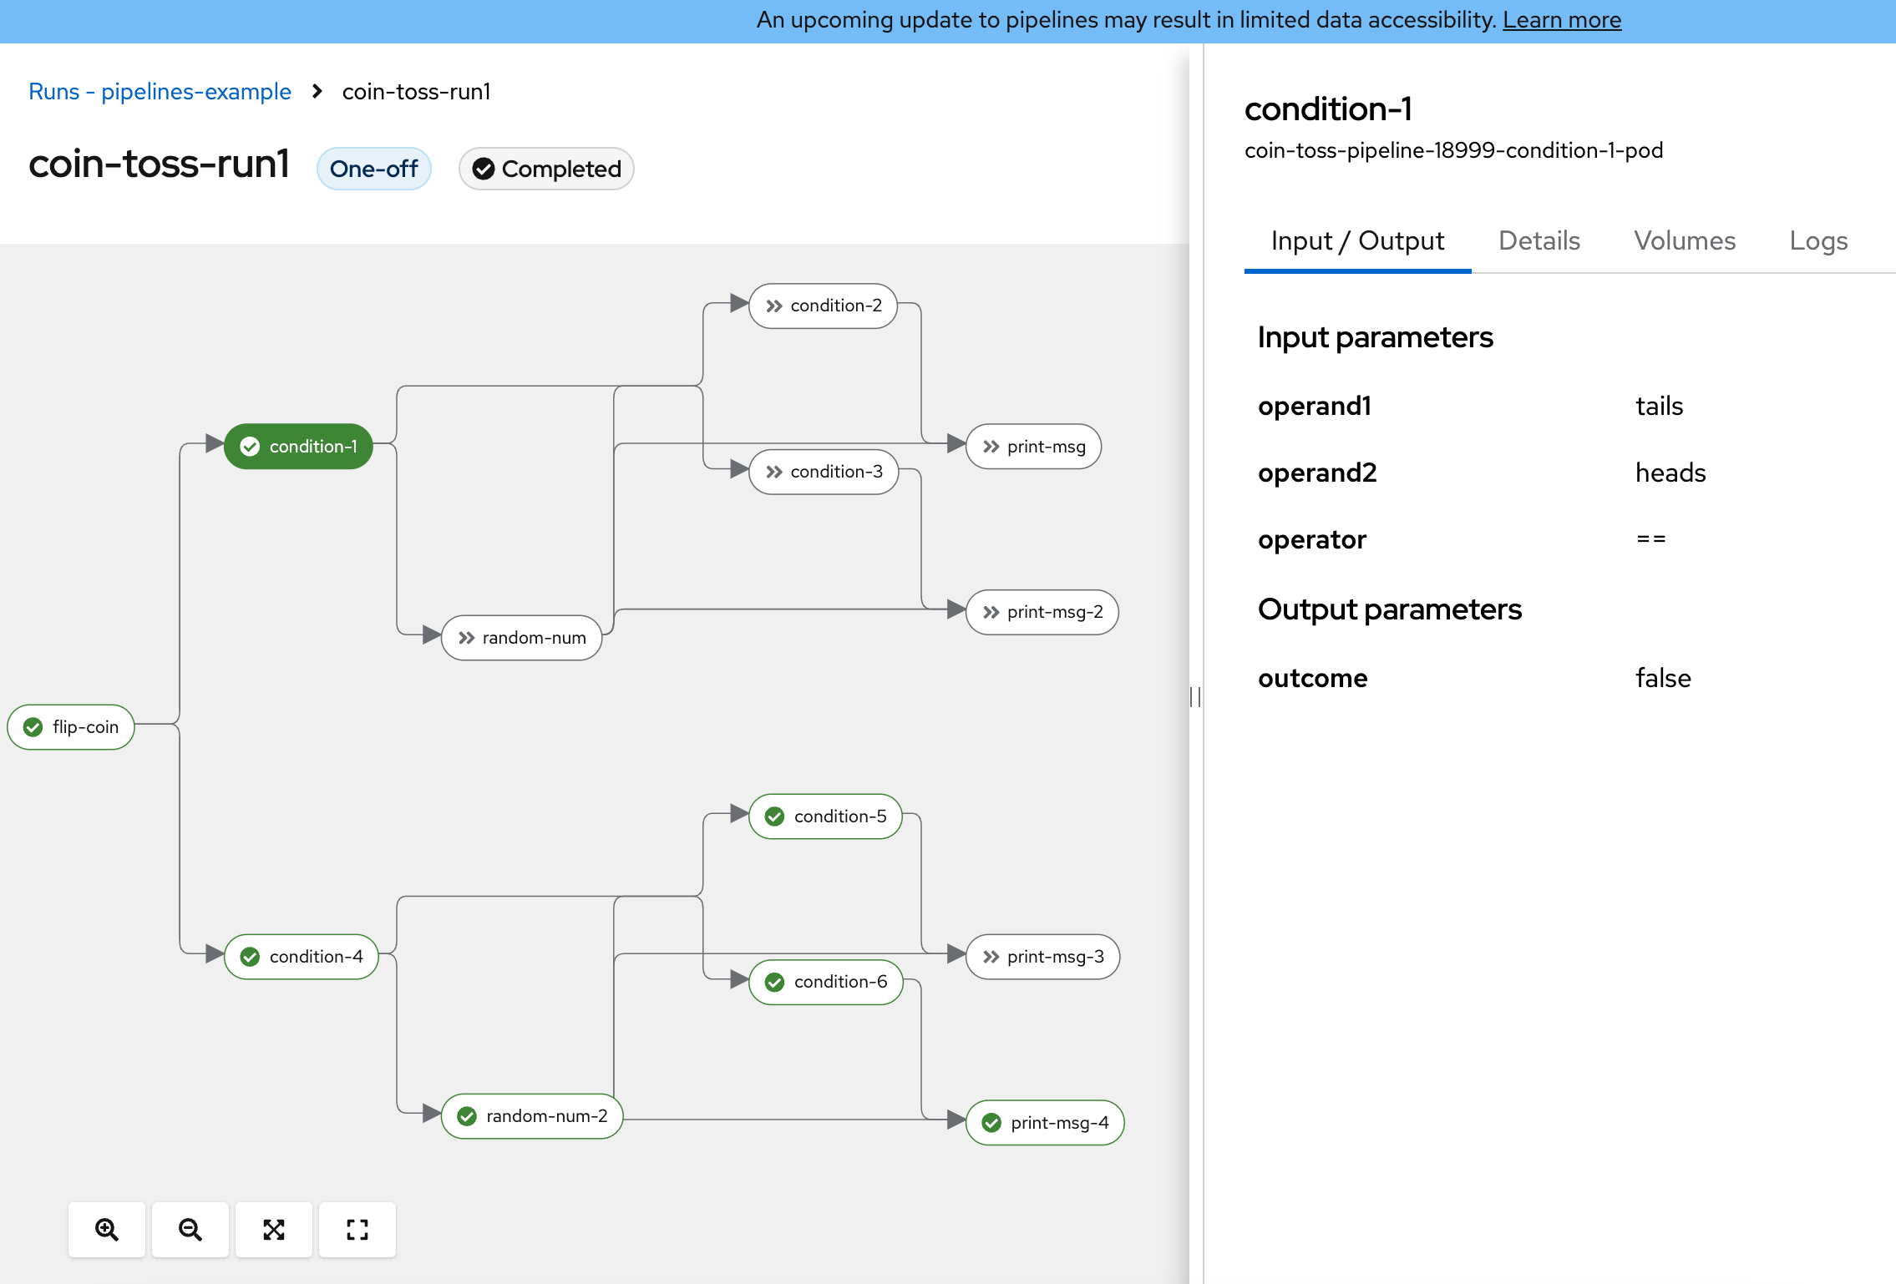Viewport: 1896px width, 1284px height.
Task: Select the print-msg-4 completed node
Action: [x=1045, y=1123]
